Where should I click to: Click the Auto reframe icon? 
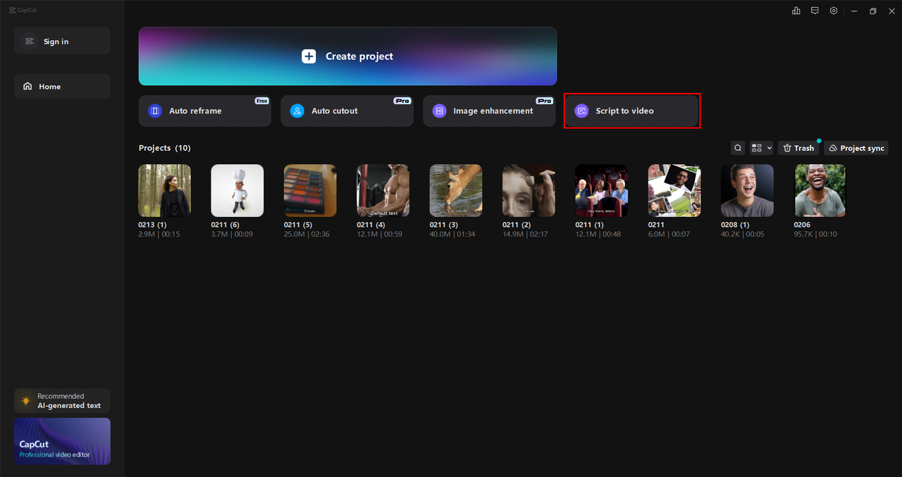point(155,111)
